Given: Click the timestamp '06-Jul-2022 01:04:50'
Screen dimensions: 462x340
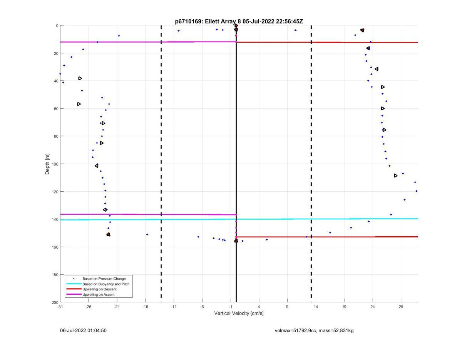Looking at the screenshot, I should click(x=83, y=330).
